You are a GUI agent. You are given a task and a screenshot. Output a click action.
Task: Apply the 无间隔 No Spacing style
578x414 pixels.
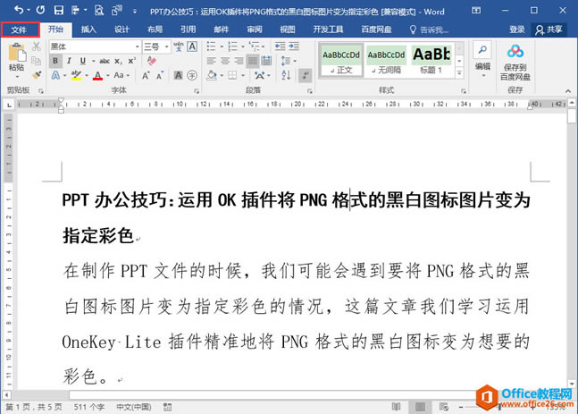[x=386, y=61]
